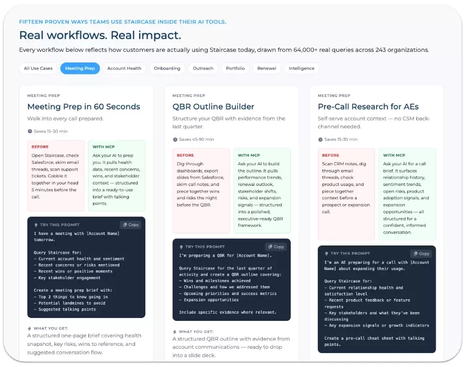
Task: Open the QBR Outline Builder title
Action: click(x=213, y=107)
